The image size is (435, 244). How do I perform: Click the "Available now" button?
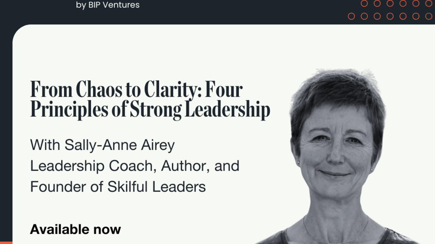[75, 230]
